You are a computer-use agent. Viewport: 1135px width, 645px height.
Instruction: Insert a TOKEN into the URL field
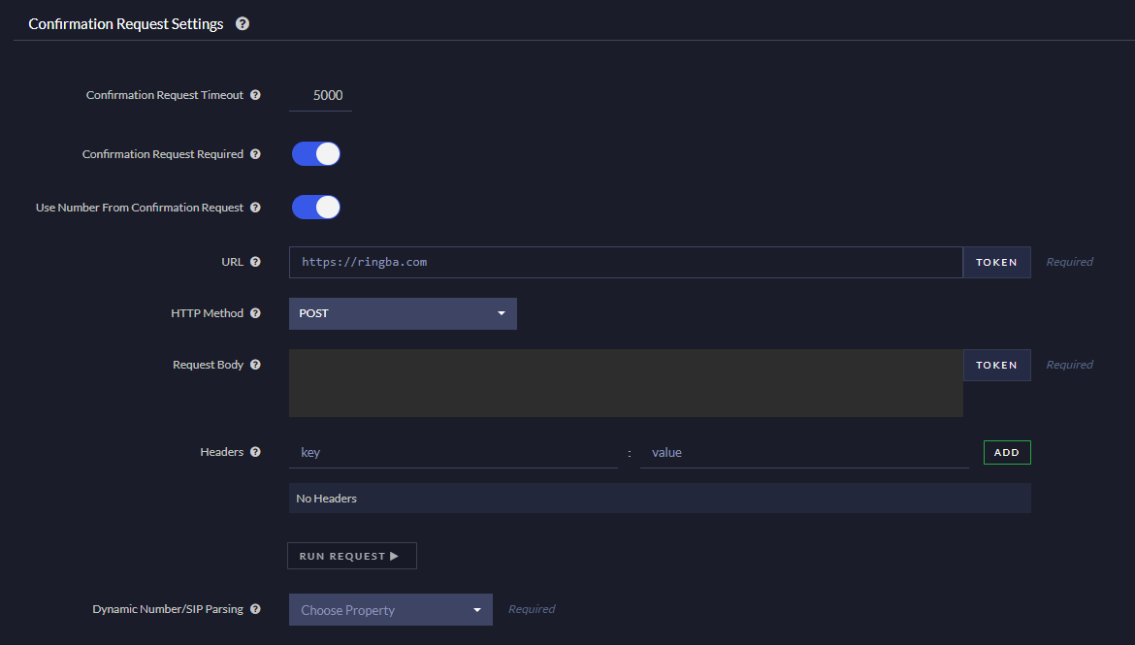[x=996, y=261]
